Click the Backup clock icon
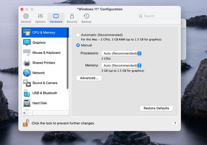The image size is (207, 145). click(x=86, y=16)
